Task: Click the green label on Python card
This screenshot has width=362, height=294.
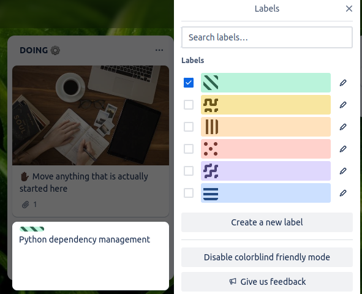Action: click(x=32, y=229)
